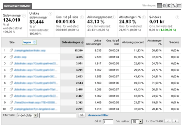Screen dimensions: 183x126
Task: Select the 19,81 % exit rate cell
Action: pyautogui.click(x=157, y=102)
